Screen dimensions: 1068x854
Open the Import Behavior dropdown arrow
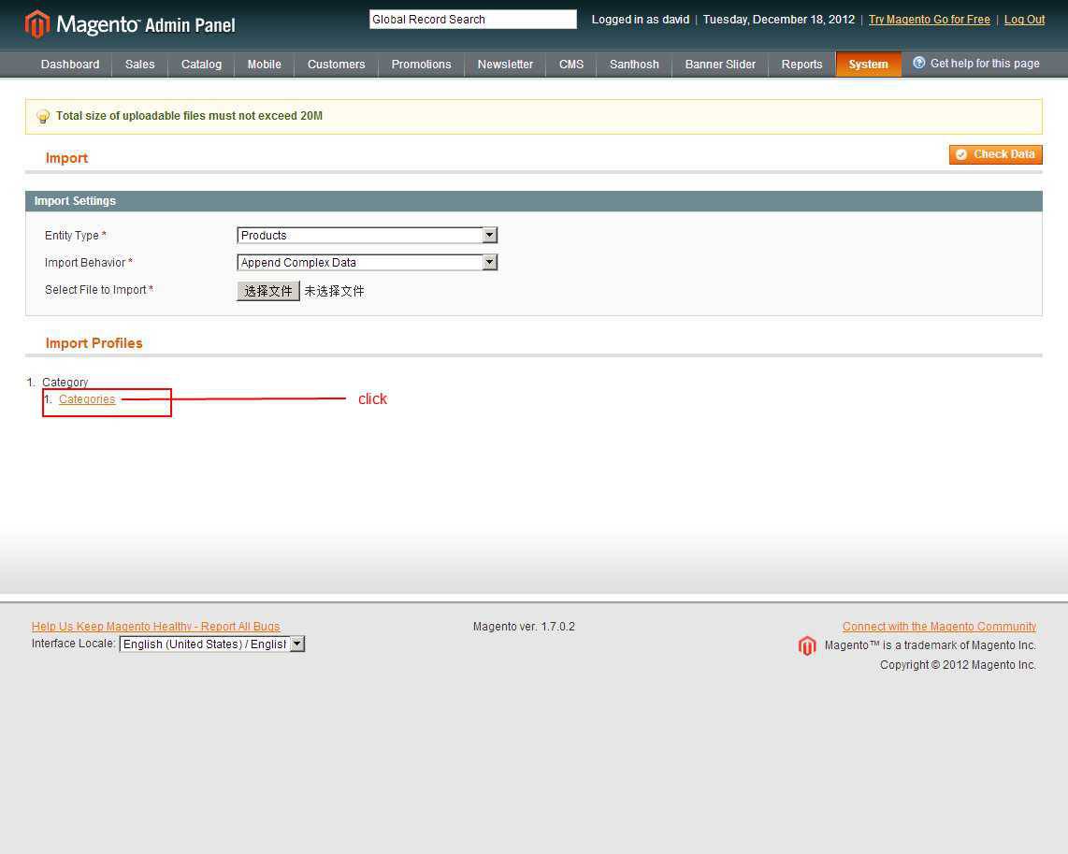(x=489, y=262)
